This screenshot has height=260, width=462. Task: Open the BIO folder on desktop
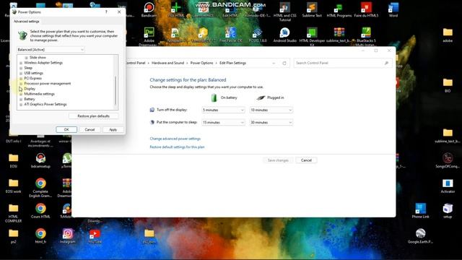coord(448,85)
